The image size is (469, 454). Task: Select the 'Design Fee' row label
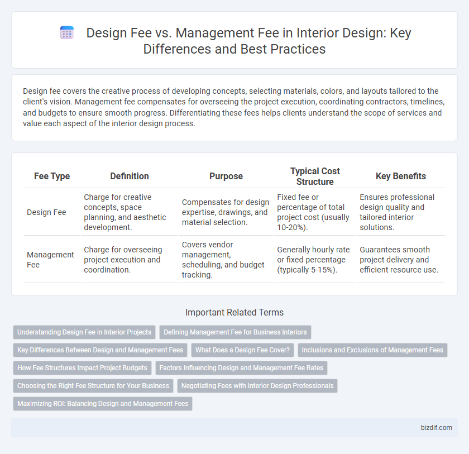pos(46,212)
